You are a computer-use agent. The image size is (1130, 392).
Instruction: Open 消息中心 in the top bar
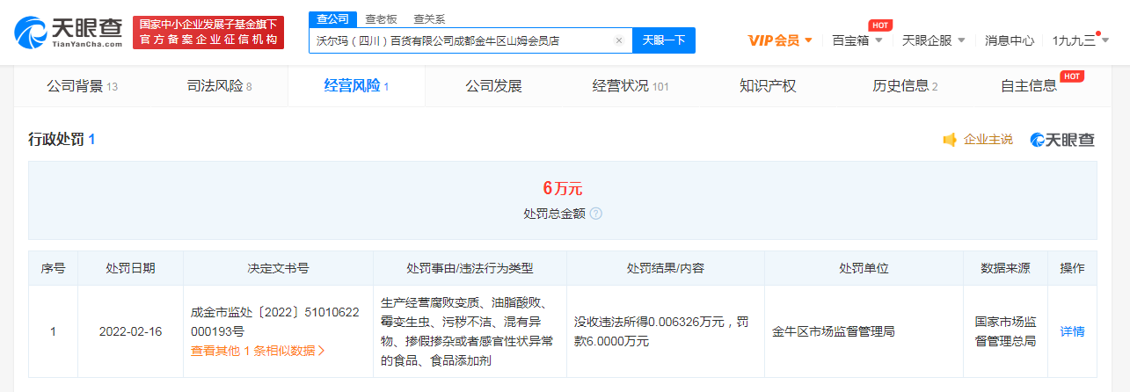1009,40
